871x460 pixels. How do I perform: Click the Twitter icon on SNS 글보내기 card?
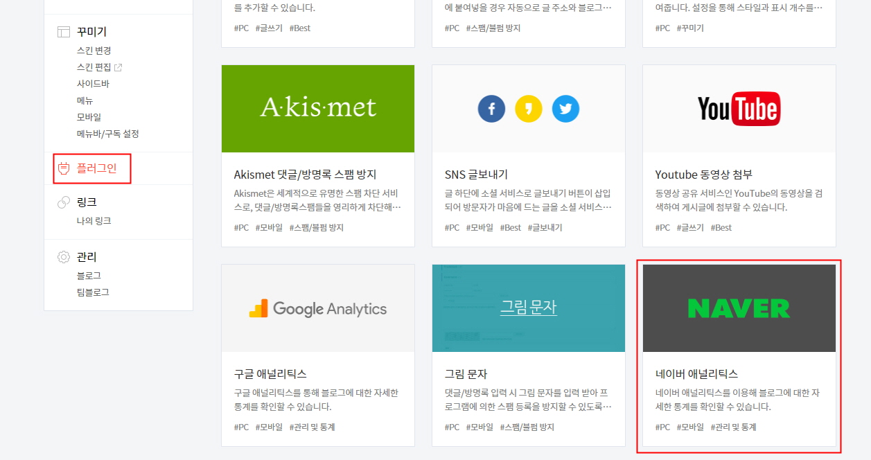(x=565, y=109)
